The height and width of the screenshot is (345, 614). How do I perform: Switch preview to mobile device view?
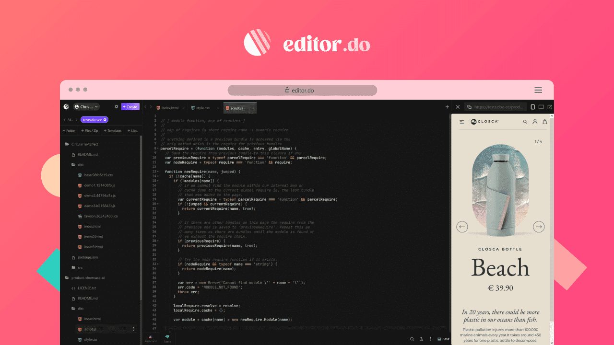click(x=532, y=107)
